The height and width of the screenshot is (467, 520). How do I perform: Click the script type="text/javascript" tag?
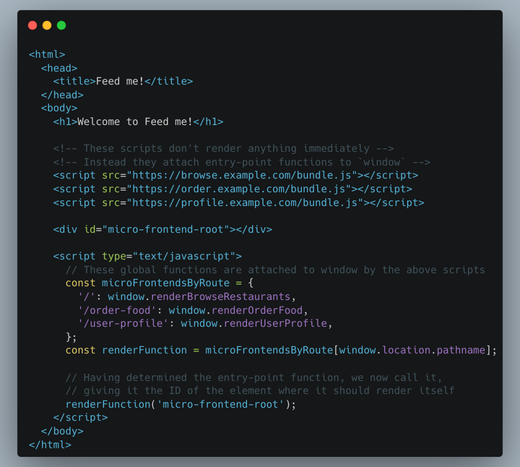click(x=148, y=256)
